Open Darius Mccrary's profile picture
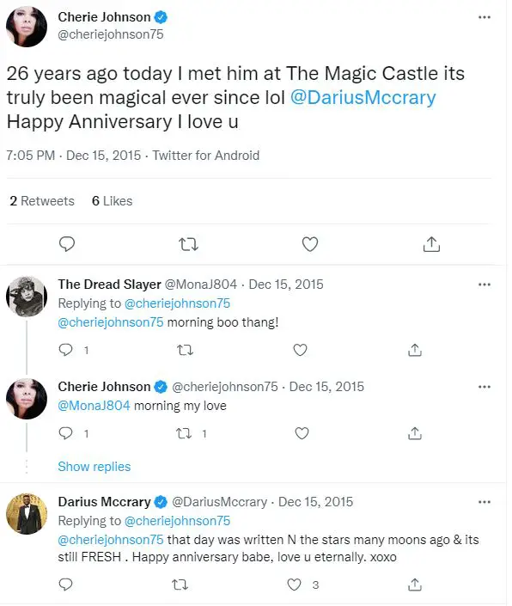Viewport: 512px width, 606px height. point(27,514)
